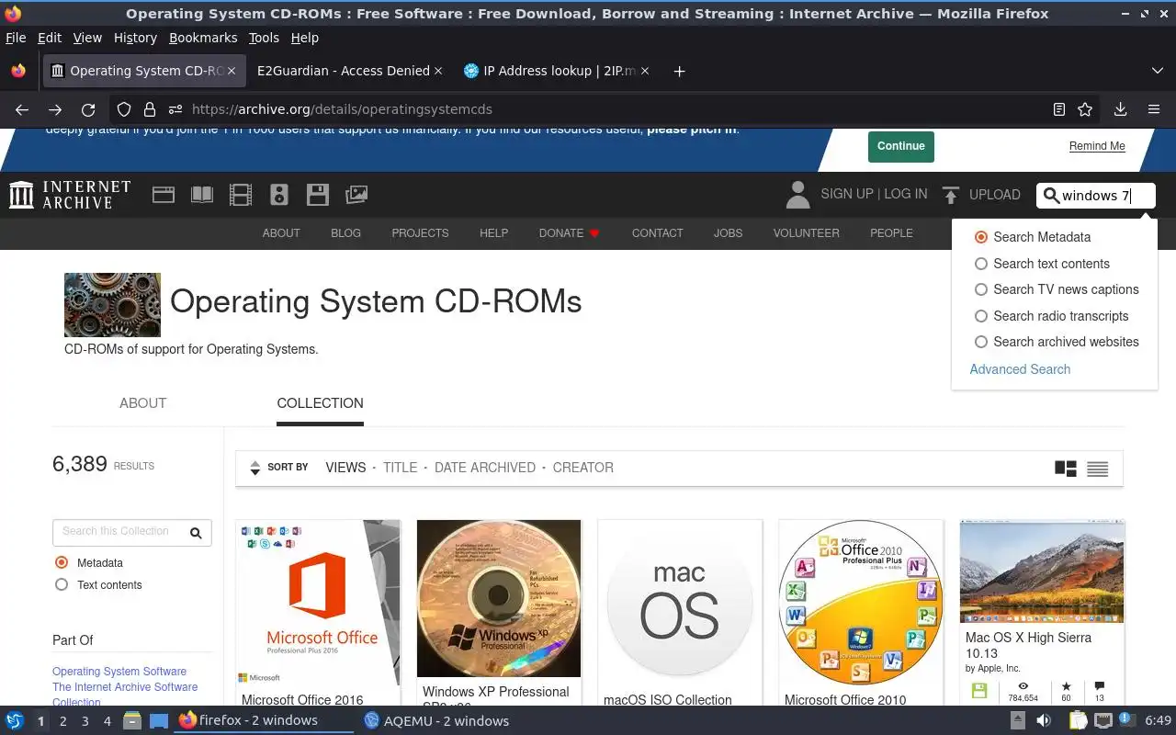
Task: Open the Mac OS X High Sierra thumbnail
Action: coord(1042,571)
